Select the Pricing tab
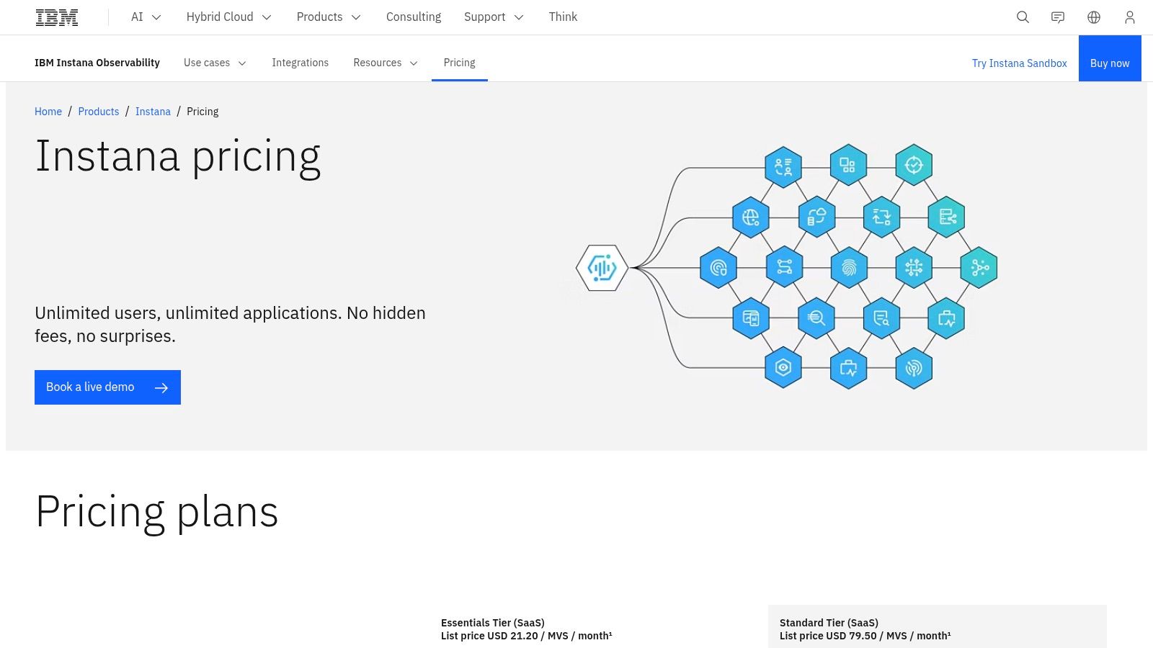 pos(459,63)
